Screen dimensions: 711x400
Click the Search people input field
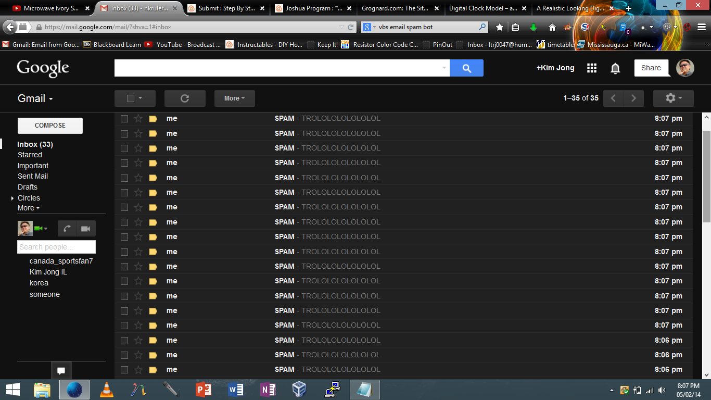(x=56, y=246)
